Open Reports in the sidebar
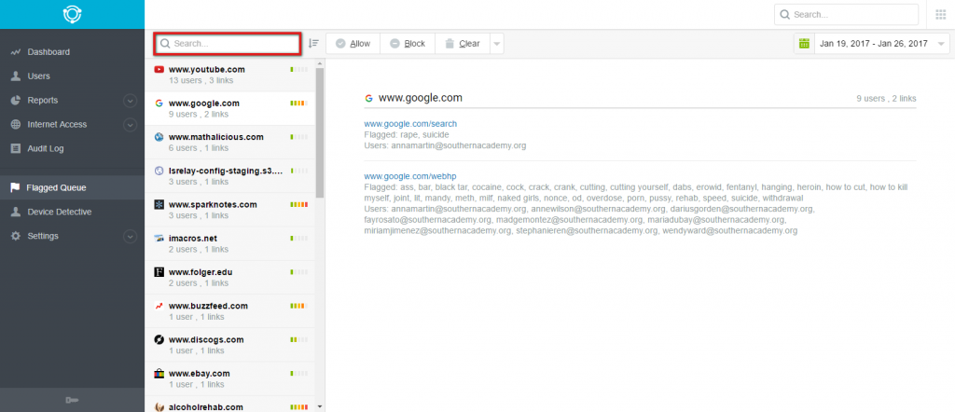Screen dimensions: 955x412 pos(43,101)
